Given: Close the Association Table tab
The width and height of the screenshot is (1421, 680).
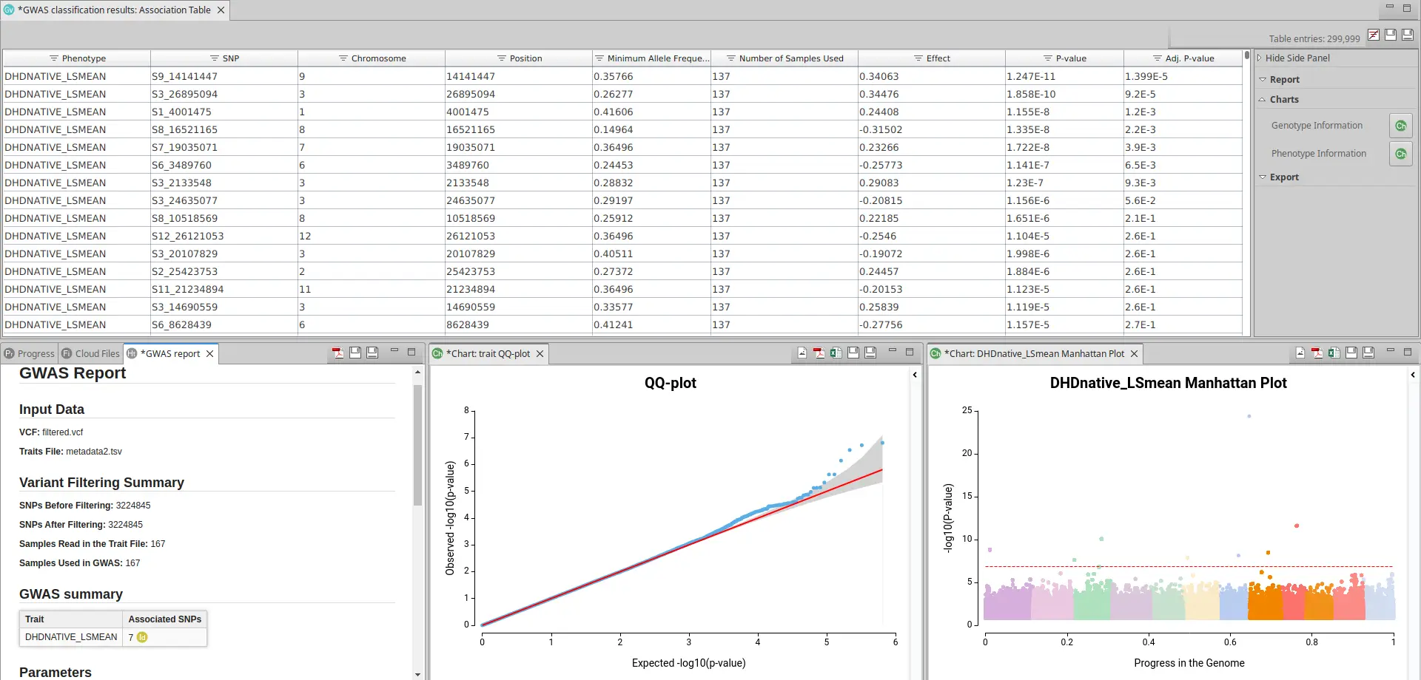Looking at the screenshot, I should pyautogui.click(x=221, y=10).
